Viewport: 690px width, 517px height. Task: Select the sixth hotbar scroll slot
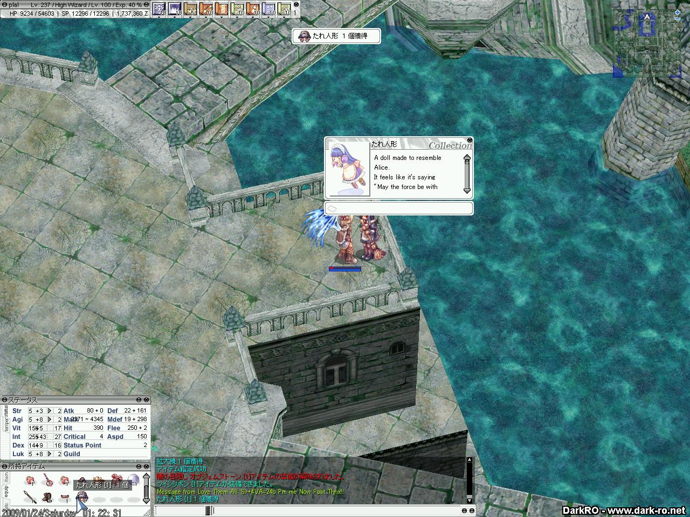pos(238,9)
